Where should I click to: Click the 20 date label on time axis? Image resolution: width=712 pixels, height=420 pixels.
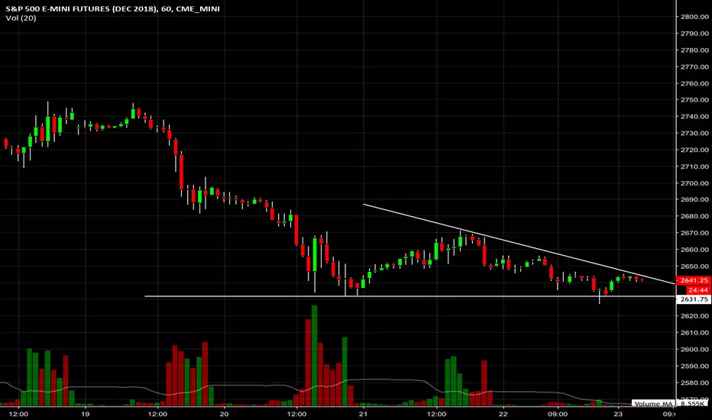[x=225, y=414]
